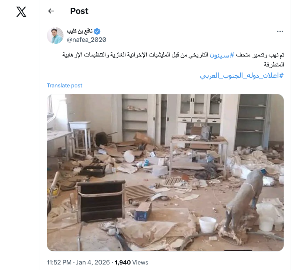The width and height of the screenshot is (295, 270).
Task: Click the Arabic post text body
Action: click(x=173, y=60)
